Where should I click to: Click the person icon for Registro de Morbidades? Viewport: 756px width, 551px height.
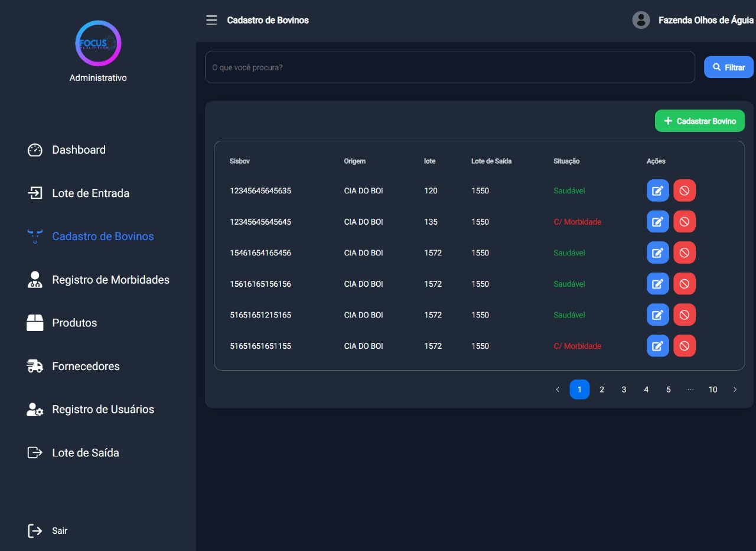(35, 279)
